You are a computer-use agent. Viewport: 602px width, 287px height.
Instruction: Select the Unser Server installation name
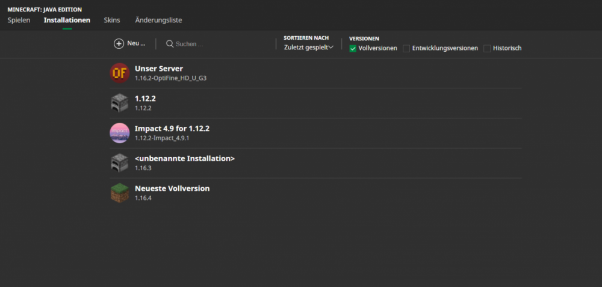(x=159, y=69)
